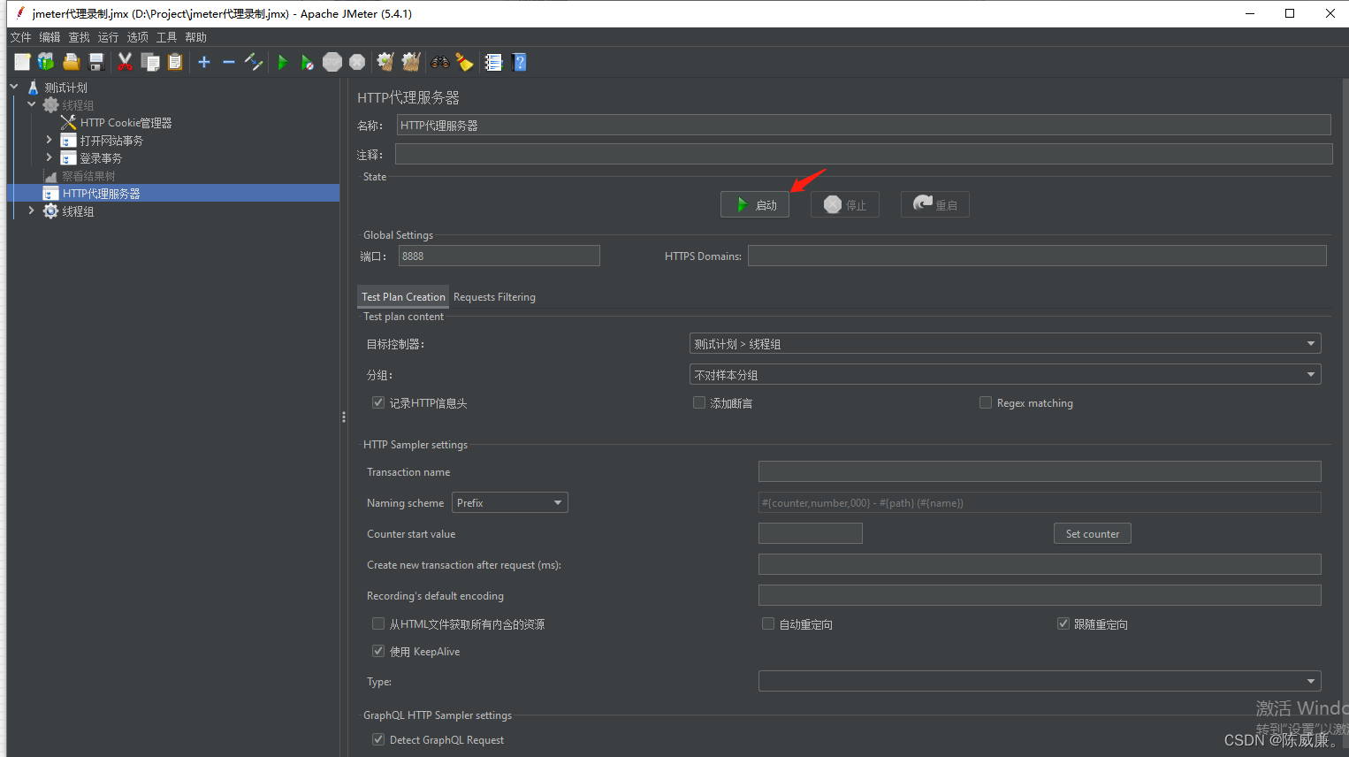
Task: Open the 选项 menu
Action: pyautogui.click(x=137, y=37)
